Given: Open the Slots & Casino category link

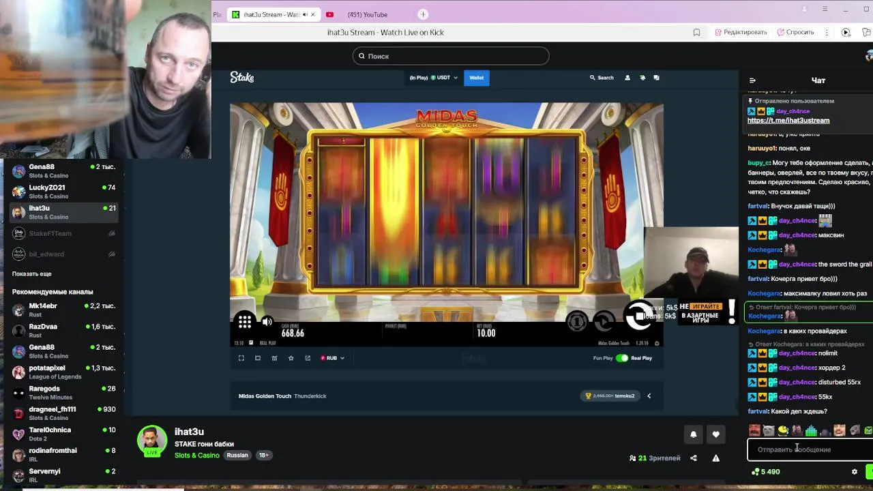Looking at the screenshot, I should [x=197, y=455].
